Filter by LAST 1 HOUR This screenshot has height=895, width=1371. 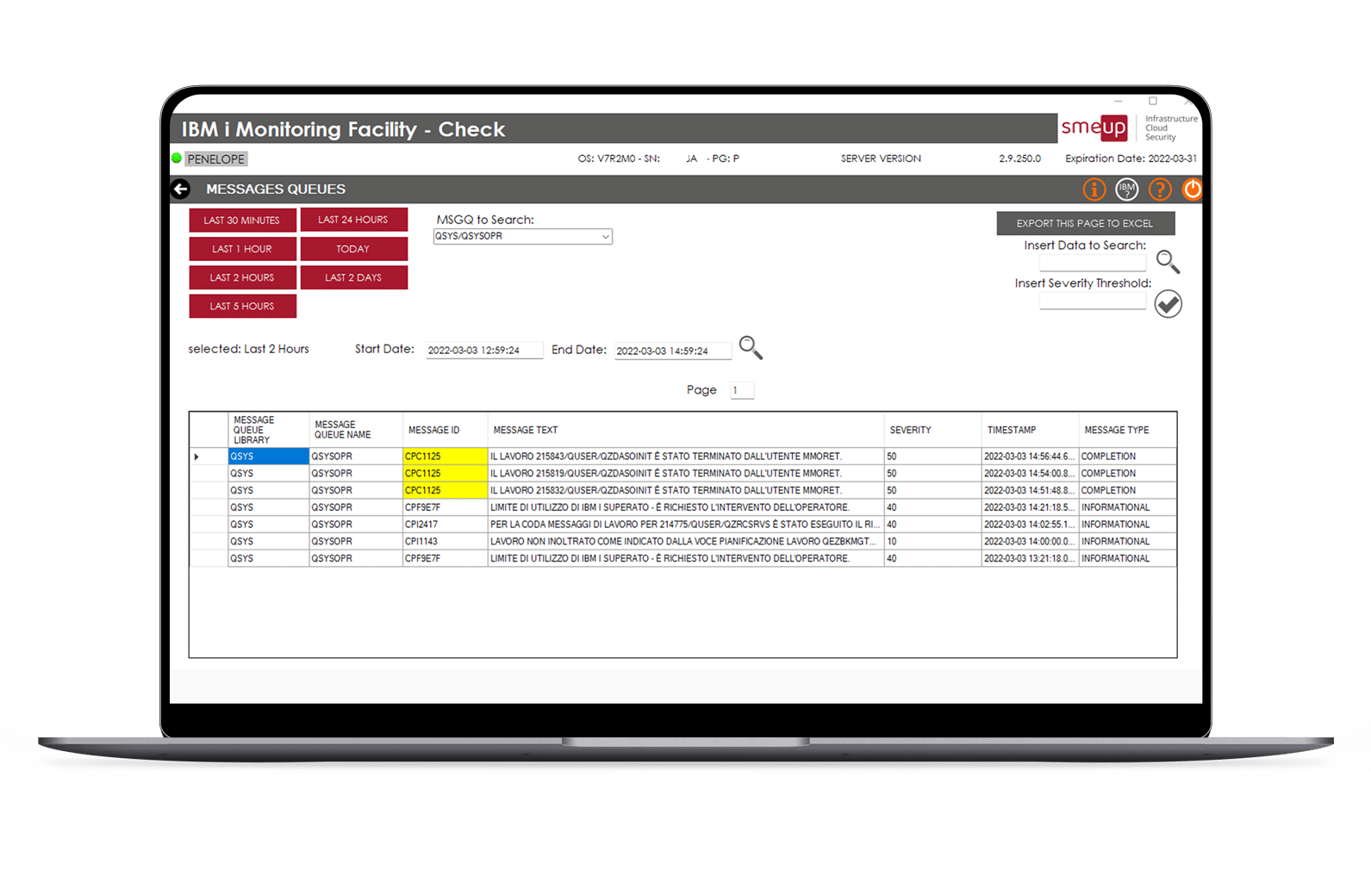click(242, 249)
